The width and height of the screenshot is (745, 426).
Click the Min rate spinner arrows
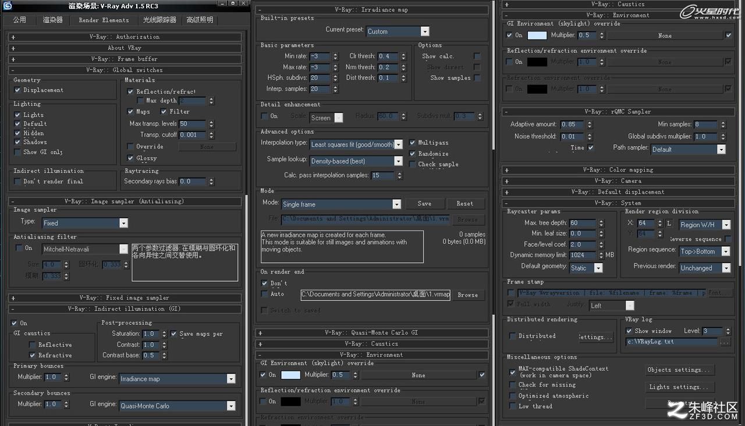coord(335,56)
